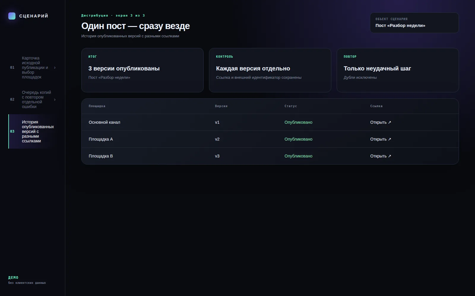Viewport: 475px width, 296px height.
Task: Click the heading Один пост — сразу везде
Action: [135, 26]
